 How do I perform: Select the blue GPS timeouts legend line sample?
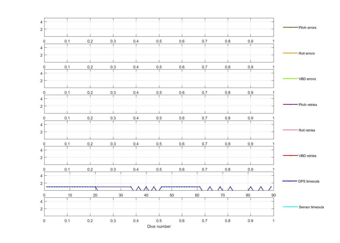coord(290,181)
